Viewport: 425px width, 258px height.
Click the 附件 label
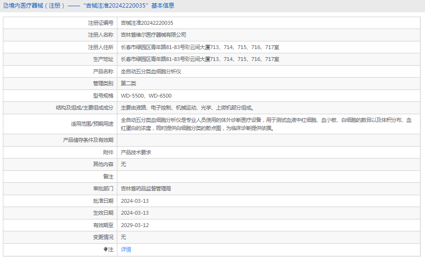(108, 152)
